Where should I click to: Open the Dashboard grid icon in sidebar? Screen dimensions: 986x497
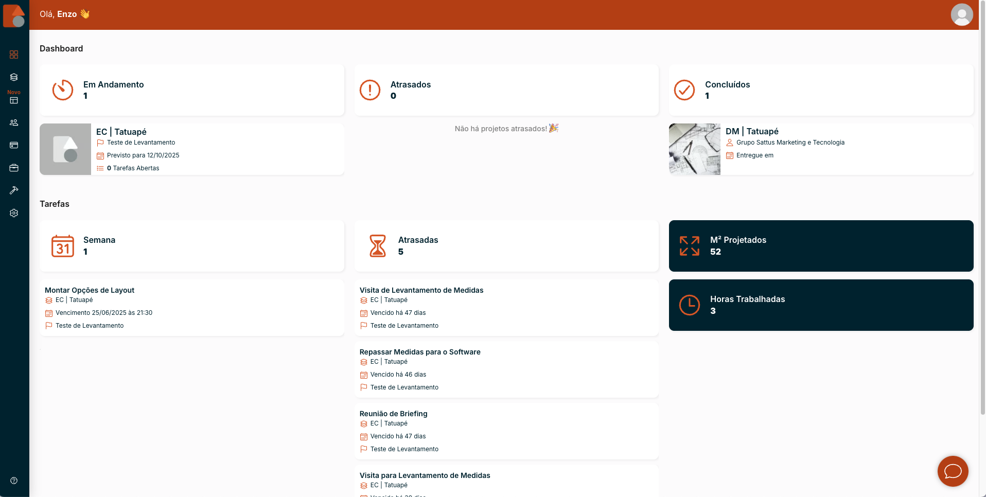click(14, 54)
